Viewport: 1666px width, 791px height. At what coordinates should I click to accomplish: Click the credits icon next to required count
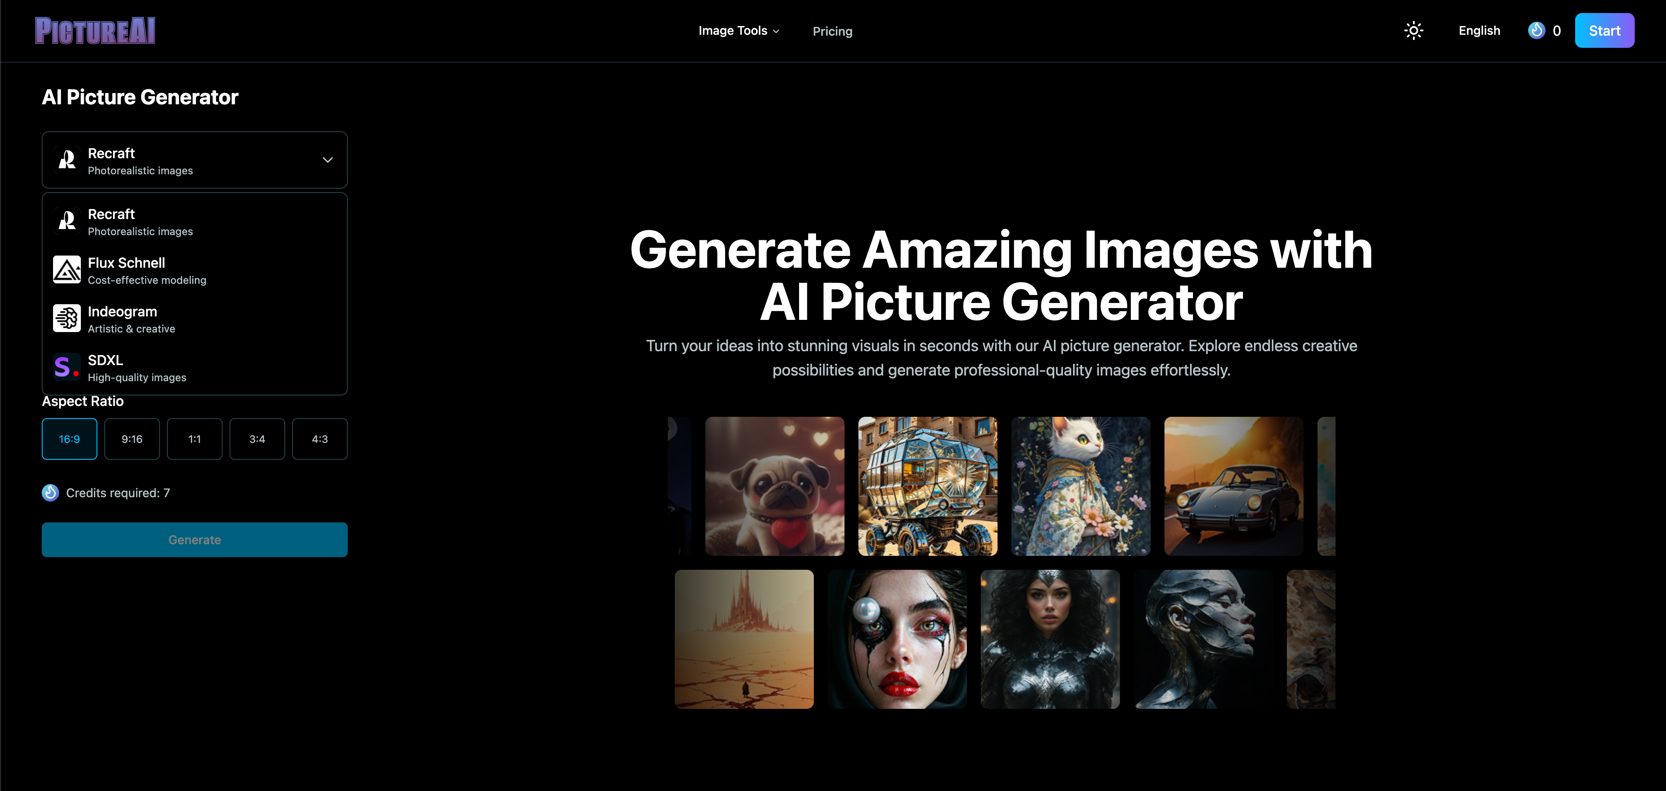(x=50, y=492)
